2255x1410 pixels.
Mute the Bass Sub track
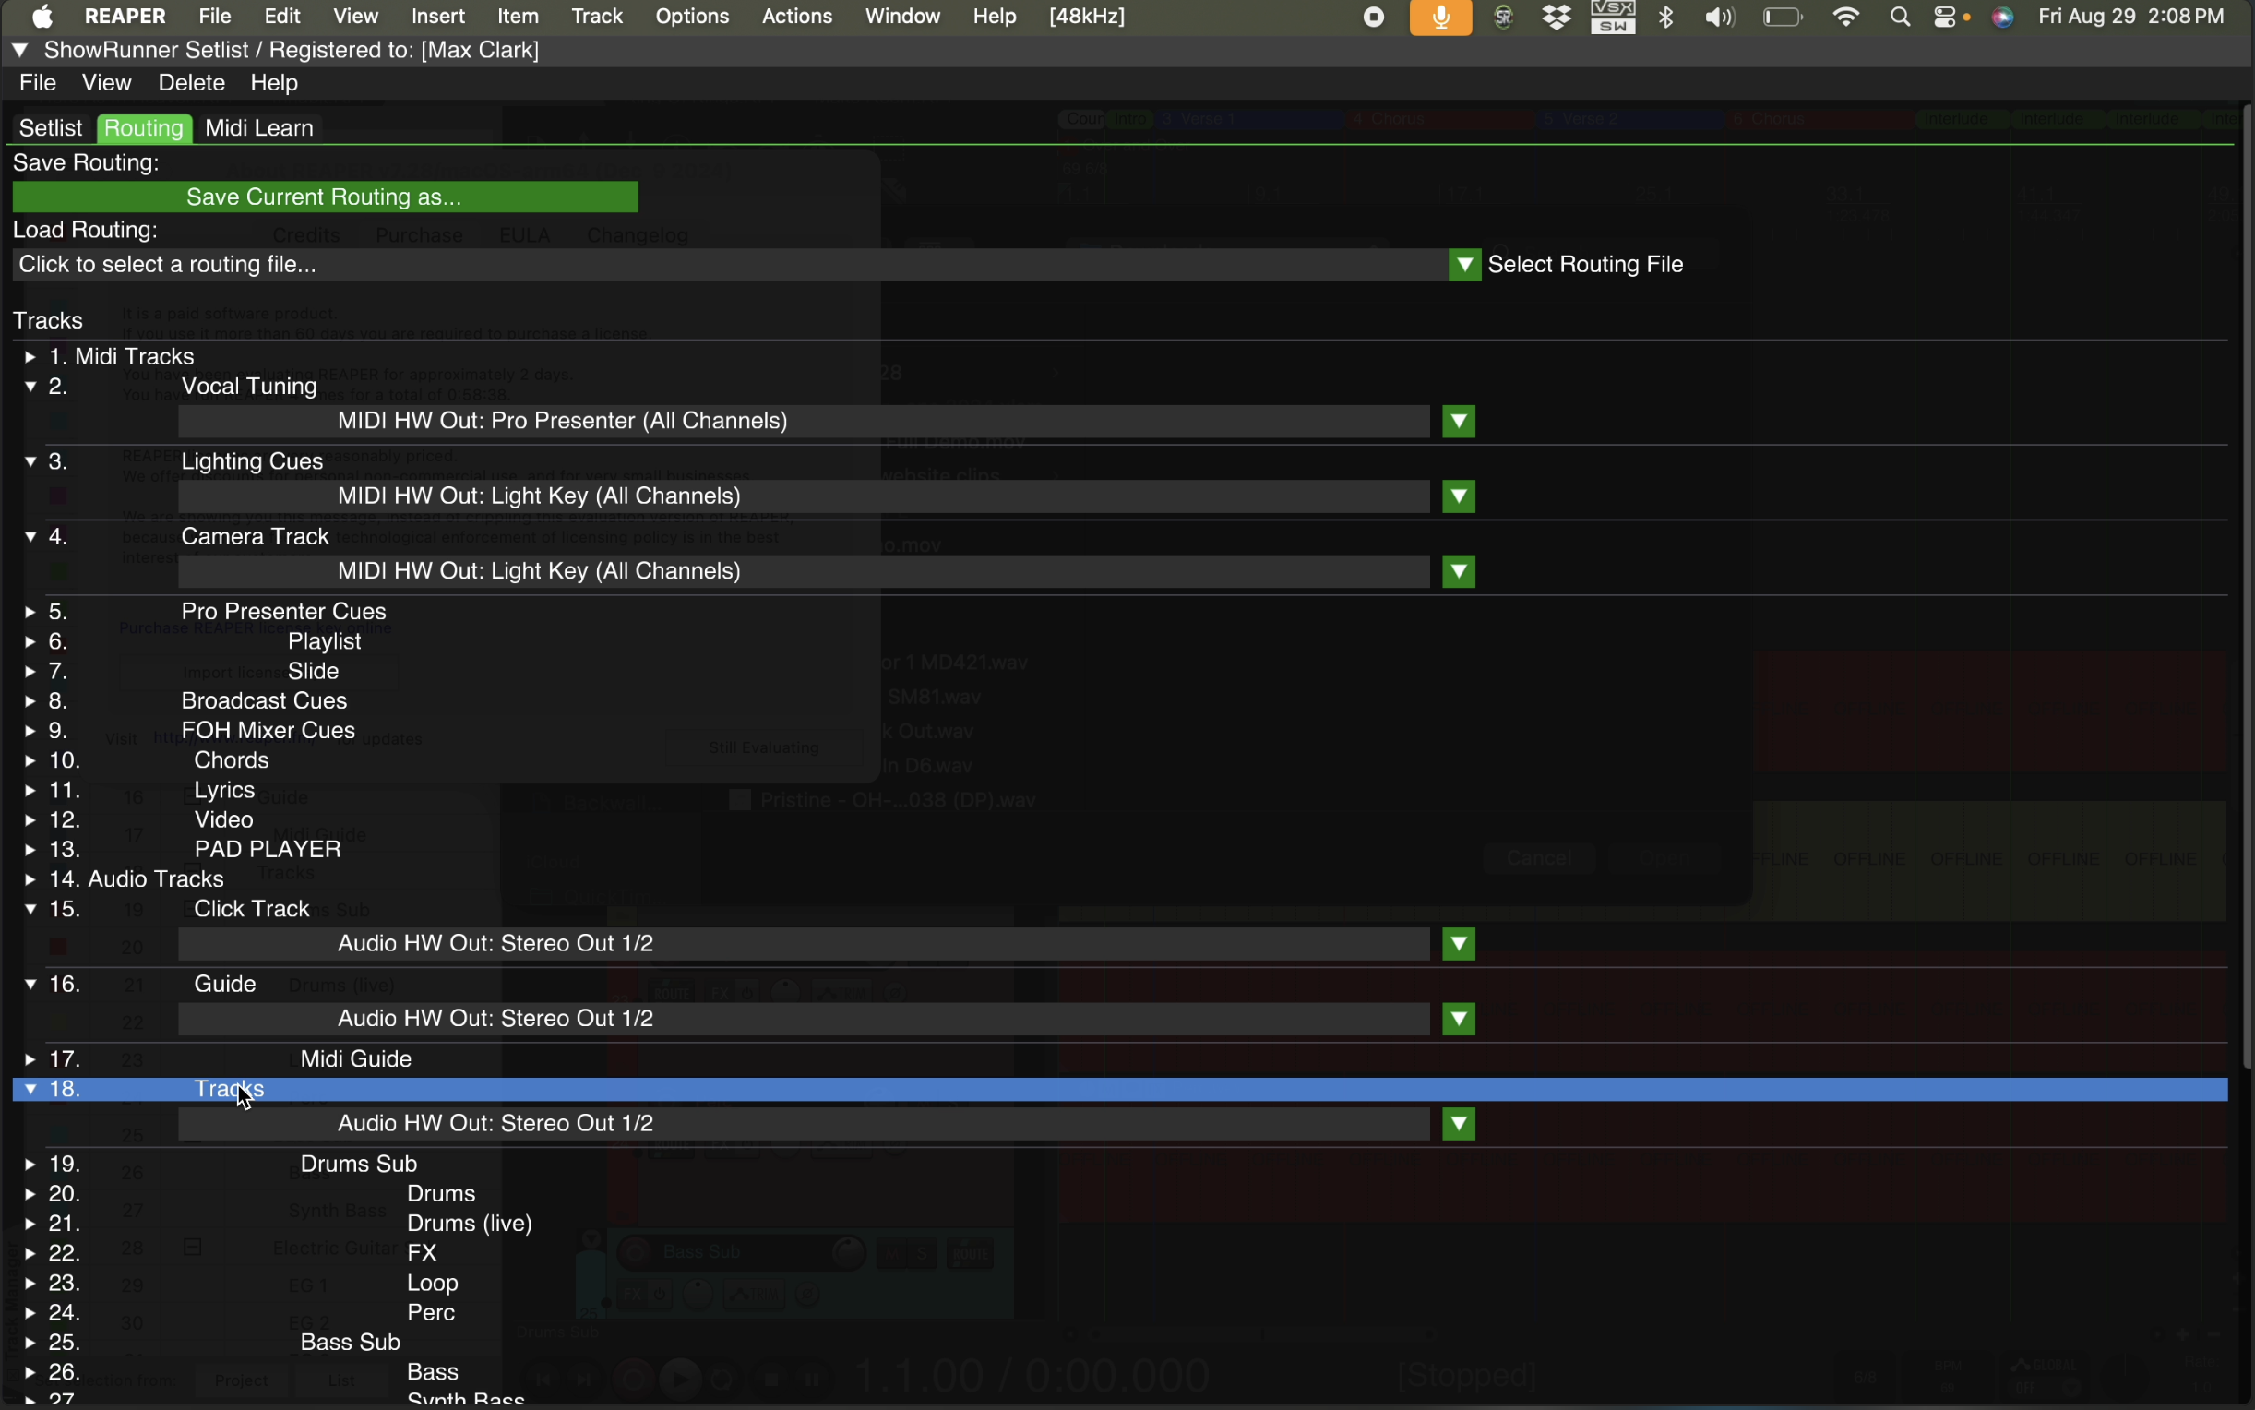[x=892, y=1254]
